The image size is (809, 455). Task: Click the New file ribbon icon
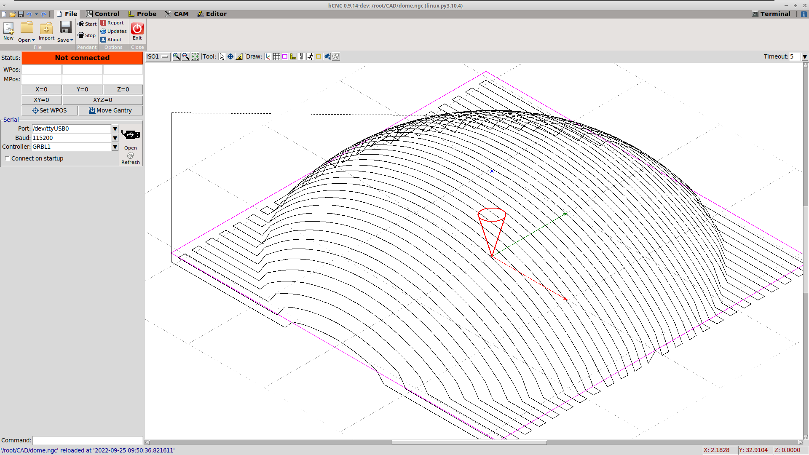[x=8, y=28]
